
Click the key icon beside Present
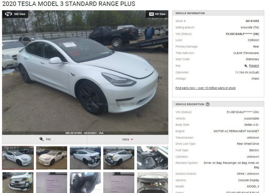246,66
